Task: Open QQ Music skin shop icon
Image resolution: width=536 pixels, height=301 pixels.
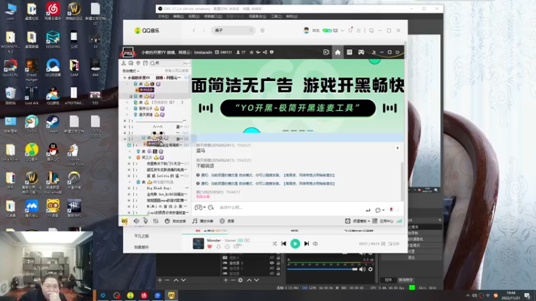Action: coord(350,30)
